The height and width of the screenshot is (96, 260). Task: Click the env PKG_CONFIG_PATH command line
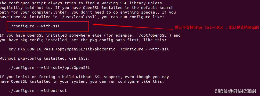coord(89,49)
